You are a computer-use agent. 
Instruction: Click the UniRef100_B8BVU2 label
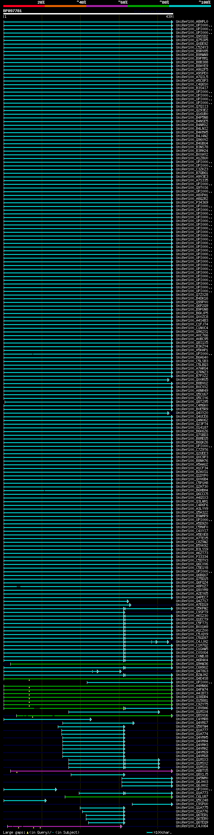tap(192, 383)
